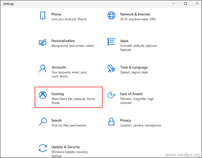Click 'Link your Android, iPhone' text
This screenshot has width=202, height=158.
[69, 19]
